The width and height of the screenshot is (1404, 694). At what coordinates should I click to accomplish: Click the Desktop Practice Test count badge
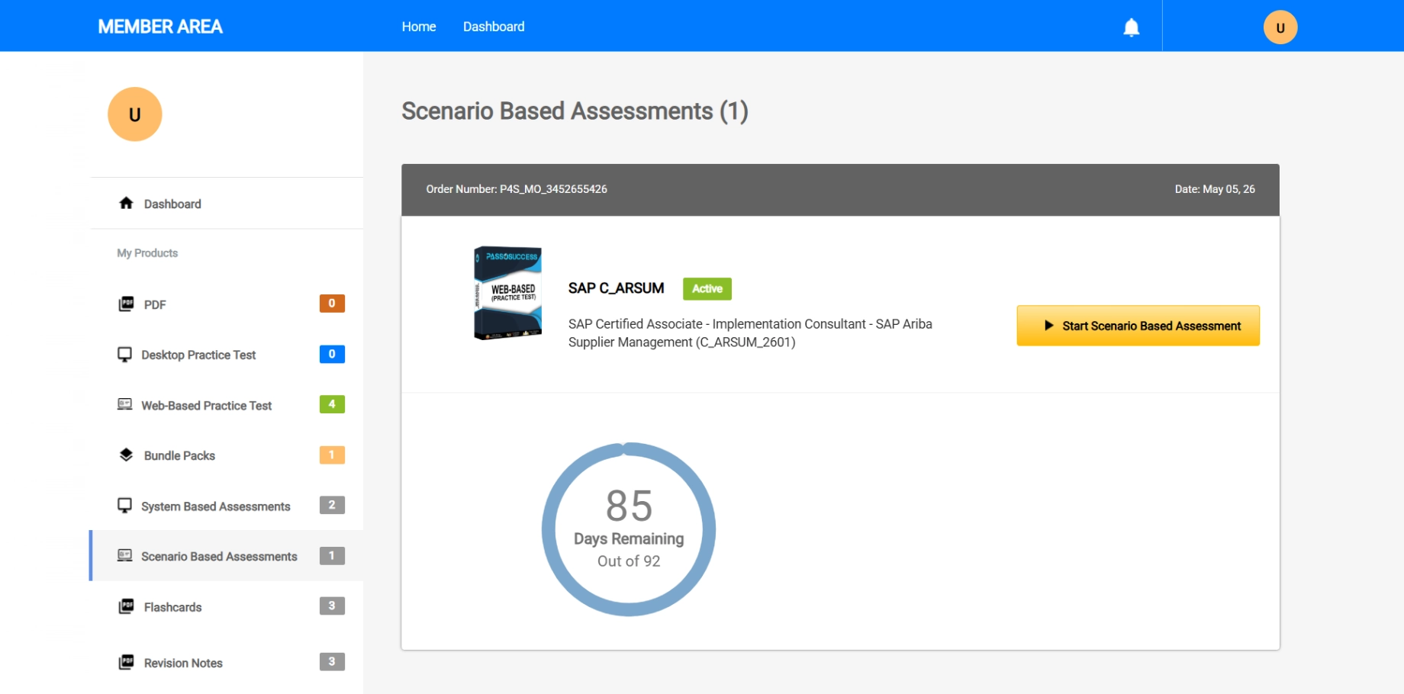pos(332,354)
